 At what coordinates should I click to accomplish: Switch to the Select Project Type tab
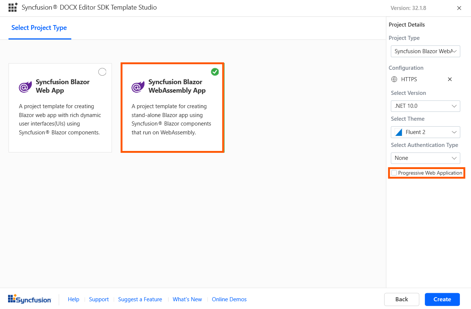(x=39, y=28)
